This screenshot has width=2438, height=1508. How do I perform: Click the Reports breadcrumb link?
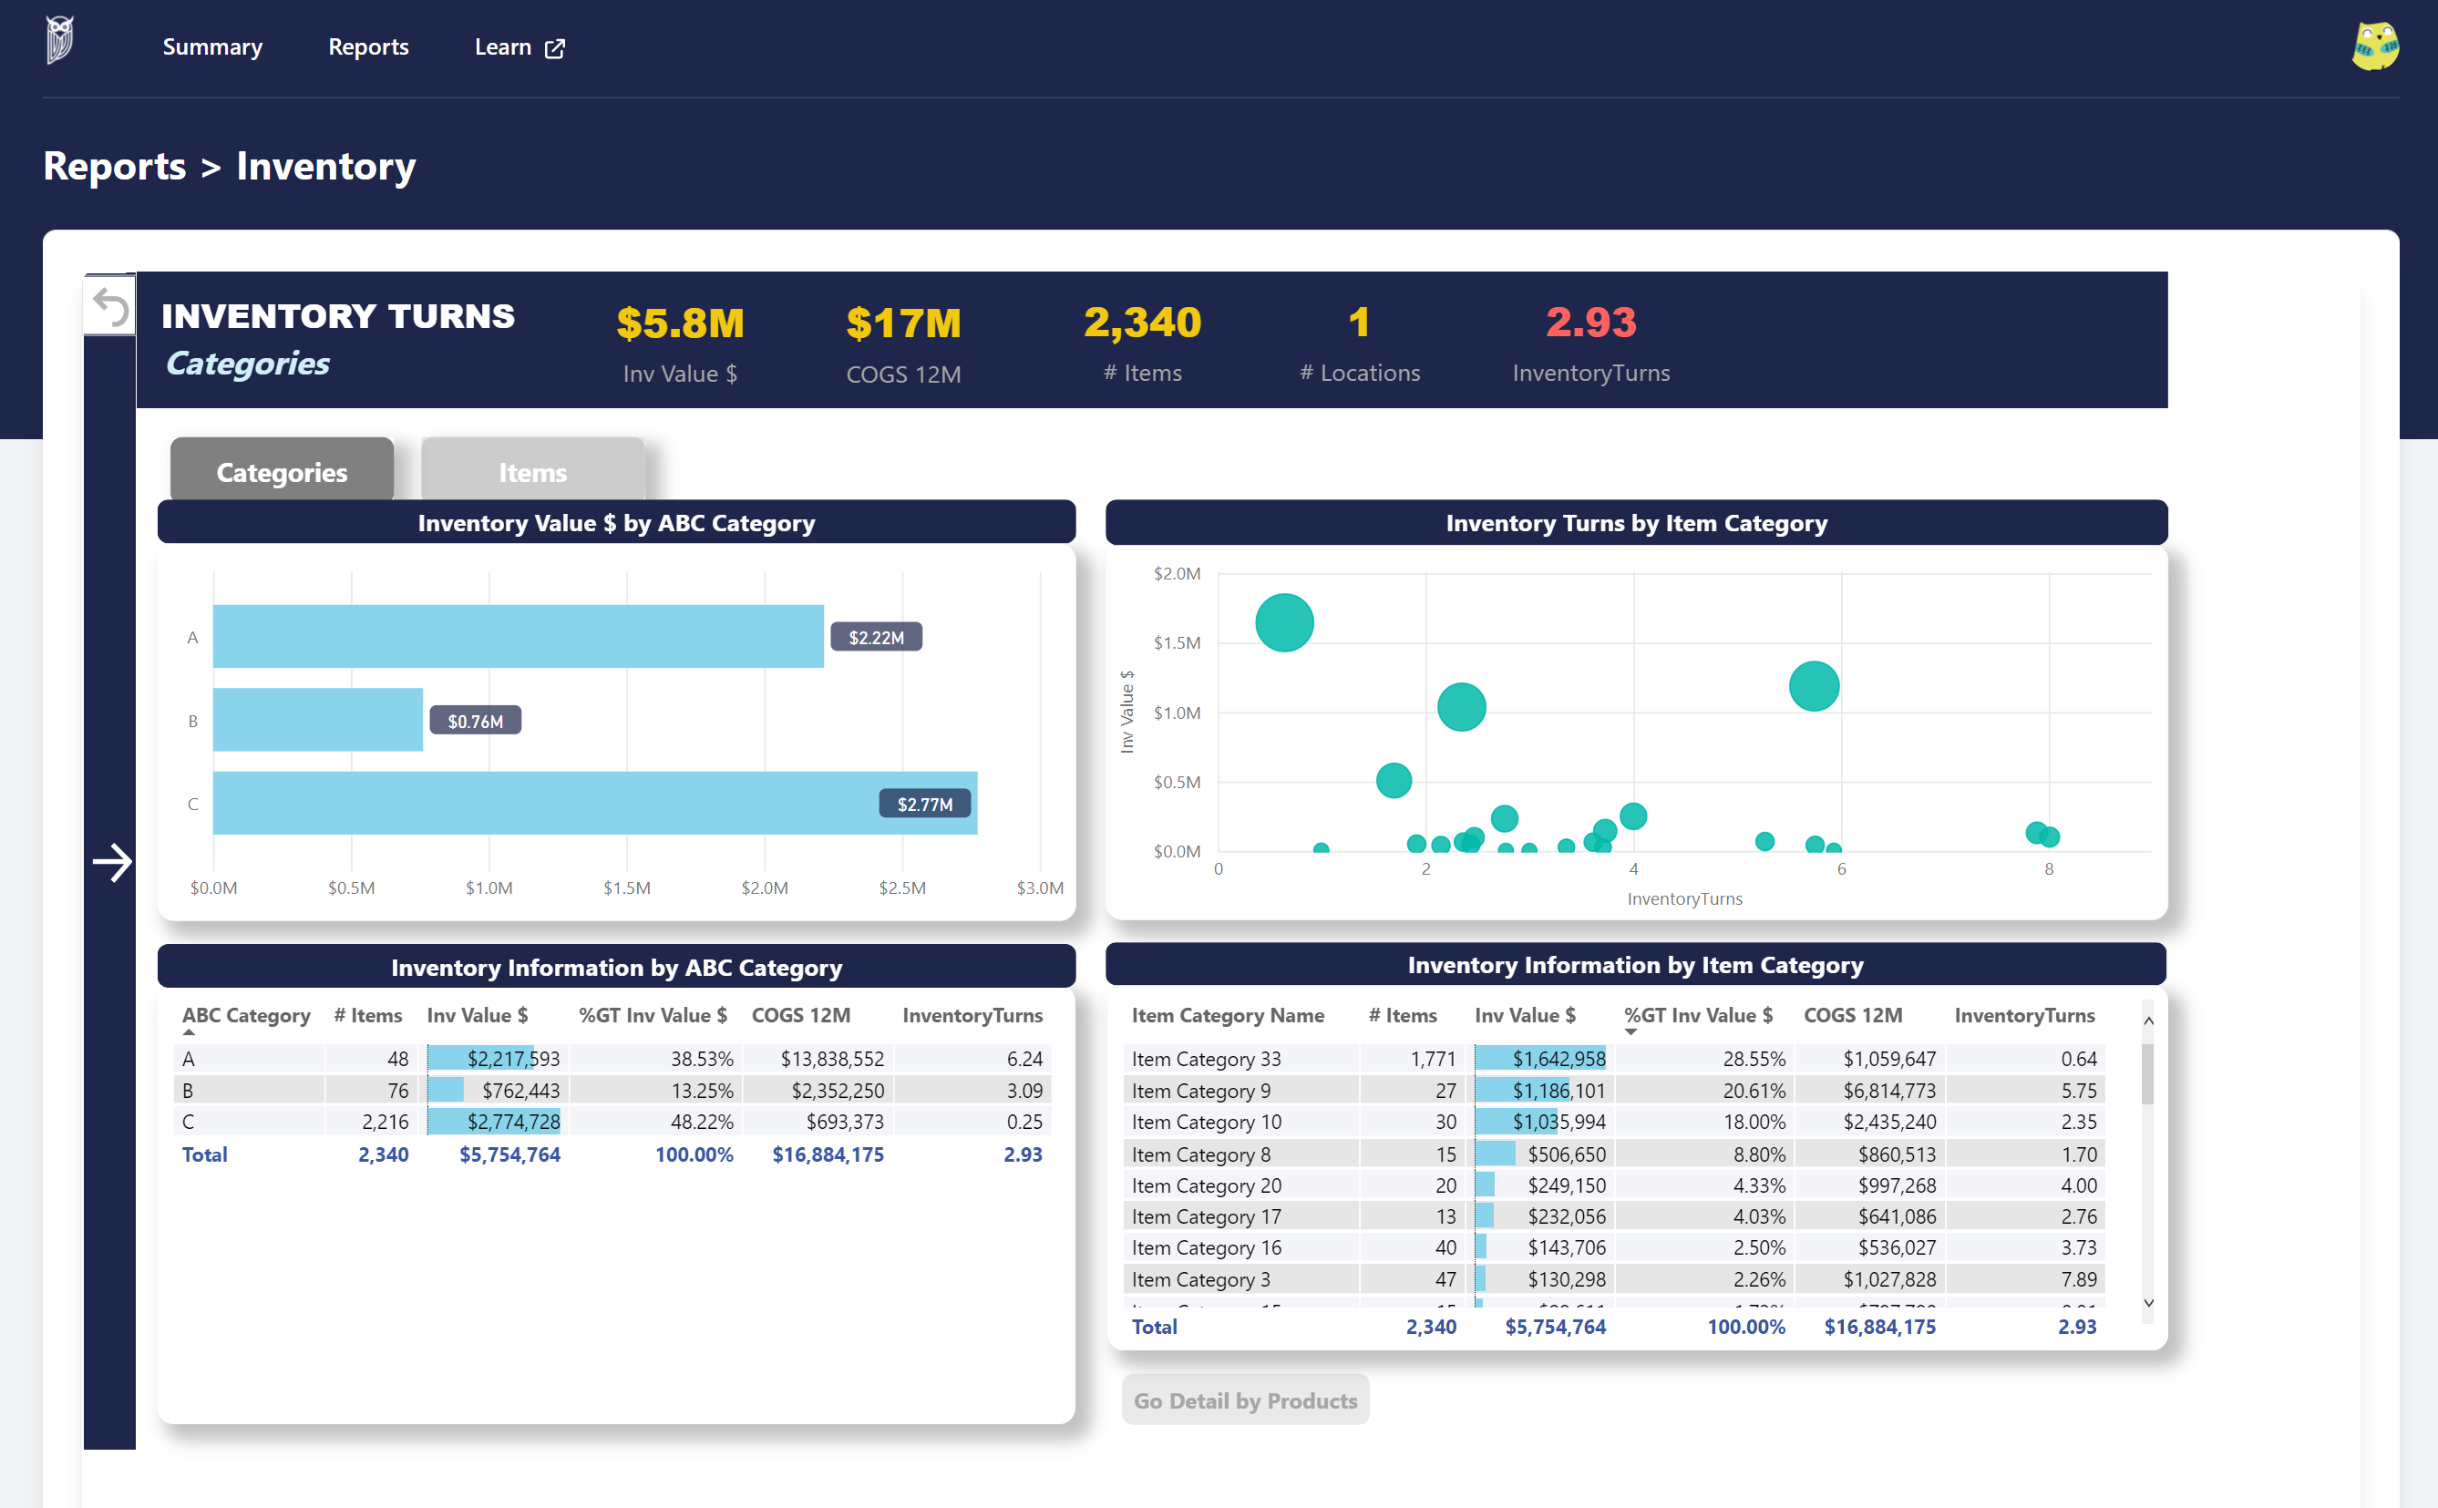(x=114, y=166)
